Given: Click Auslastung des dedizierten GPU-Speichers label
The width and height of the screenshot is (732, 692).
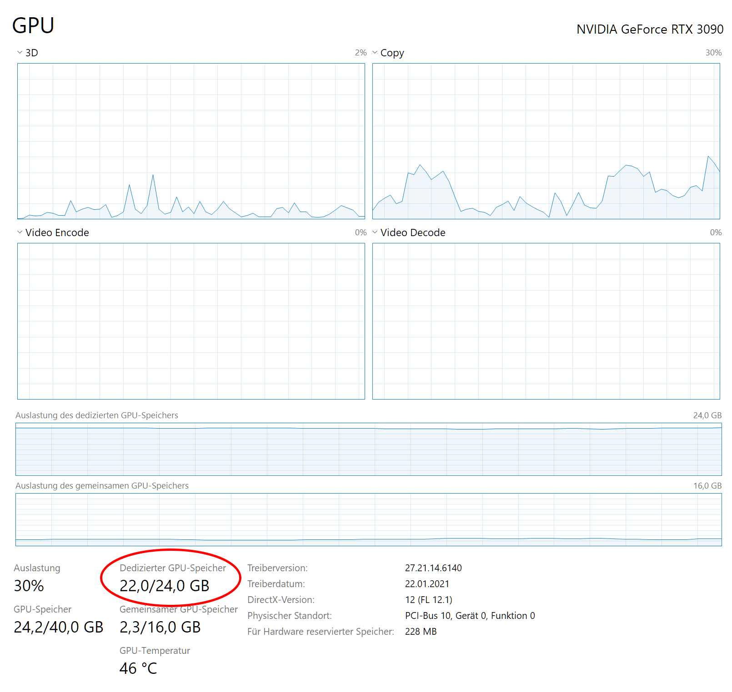Looking at the screenshot, I should click(97, 415).
